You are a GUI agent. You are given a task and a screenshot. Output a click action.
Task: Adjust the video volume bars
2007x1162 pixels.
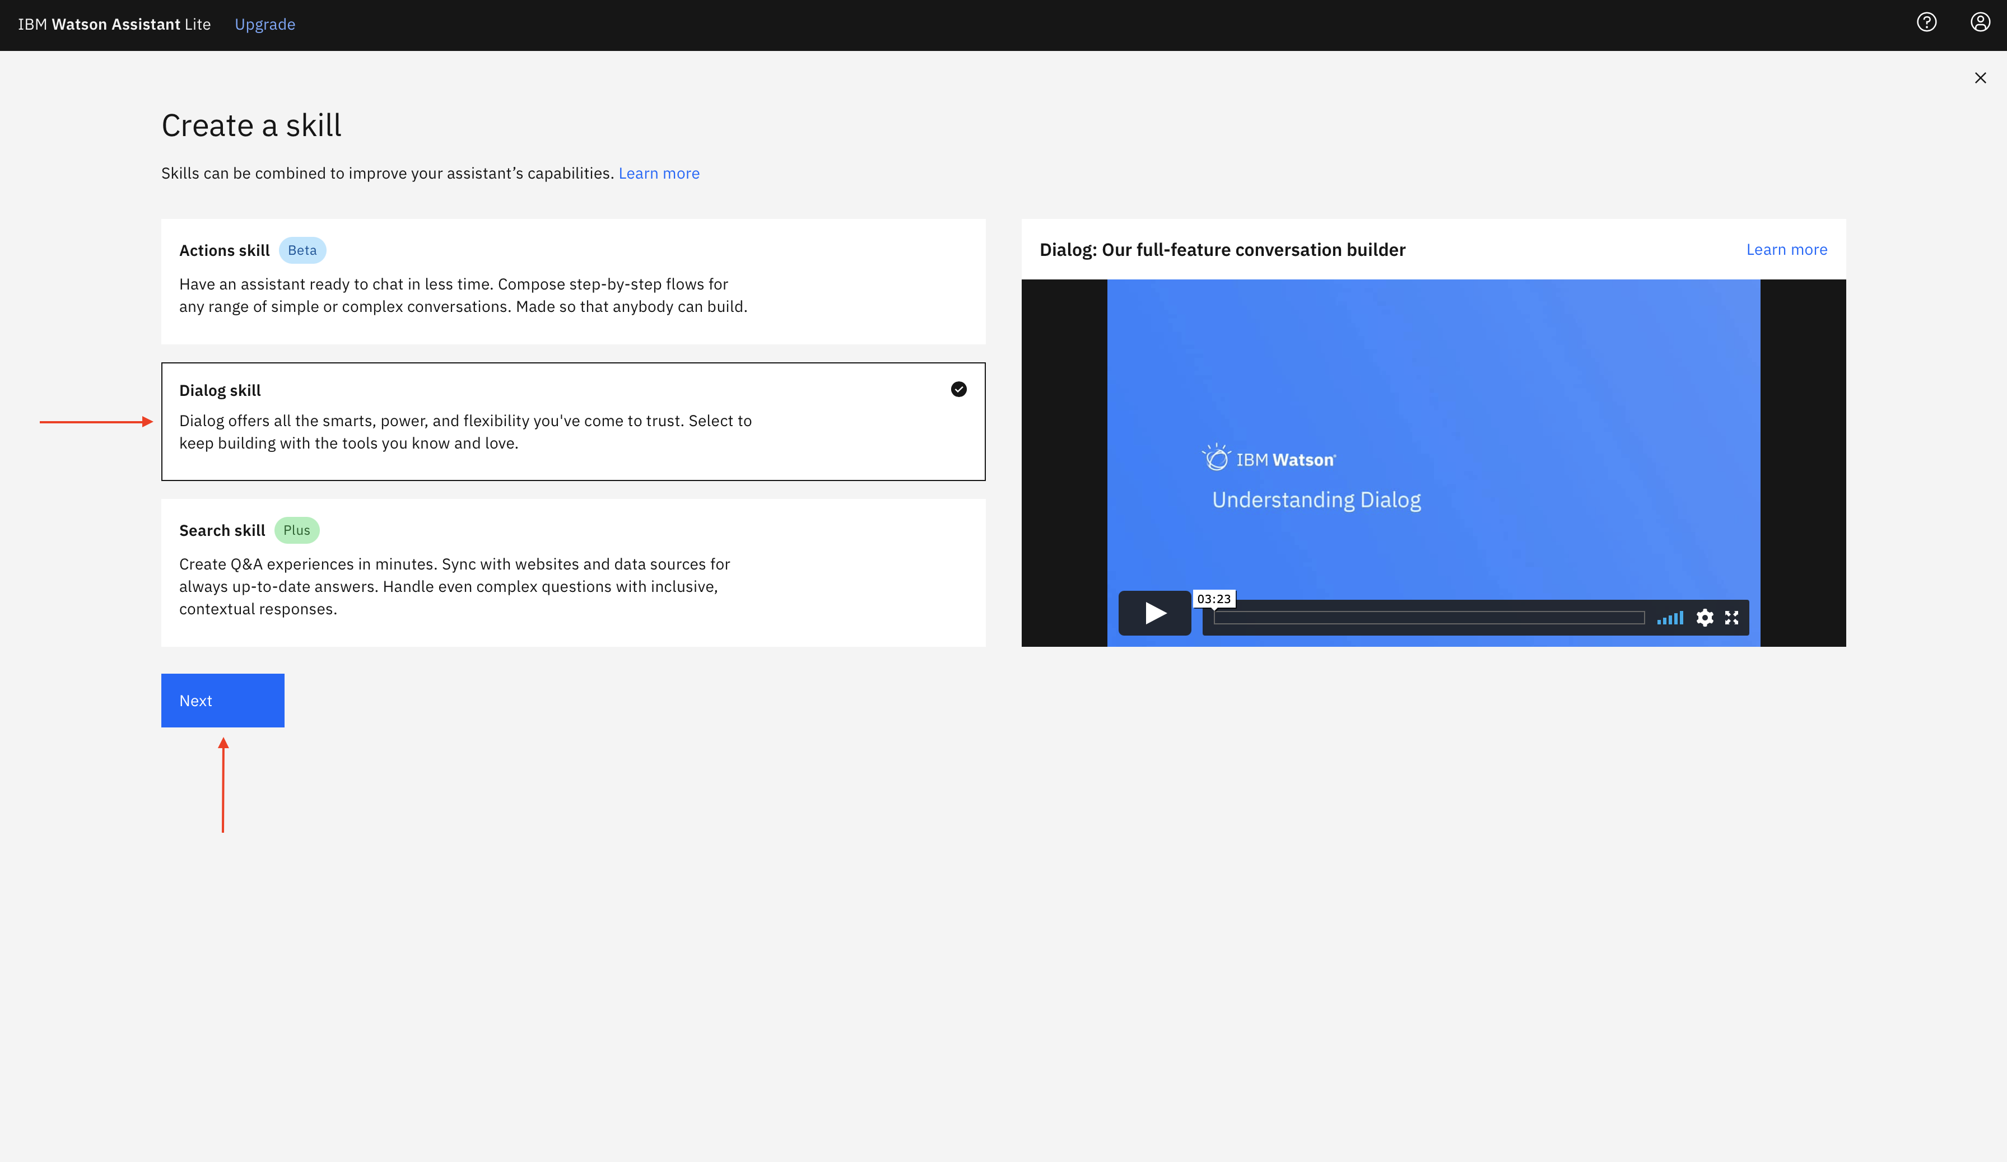coord(1670,617)
